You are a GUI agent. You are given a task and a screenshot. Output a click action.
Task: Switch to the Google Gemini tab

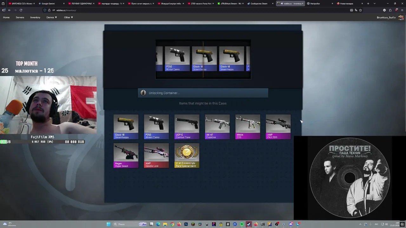pyautogui.click(x=51, y=3)
